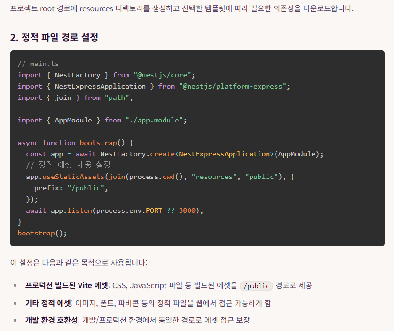
Task: Click the final bootstrap(); call line
Action: pos(42,233)
